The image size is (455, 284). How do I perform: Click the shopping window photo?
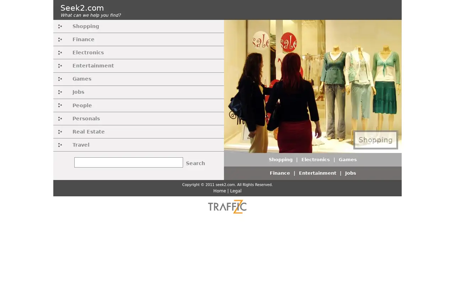coord(313,86)
